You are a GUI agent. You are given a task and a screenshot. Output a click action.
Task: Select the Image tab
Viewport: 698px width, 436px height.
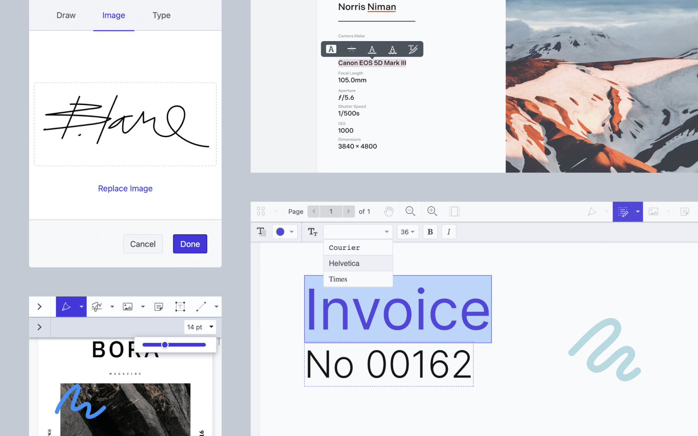point(114,16)
